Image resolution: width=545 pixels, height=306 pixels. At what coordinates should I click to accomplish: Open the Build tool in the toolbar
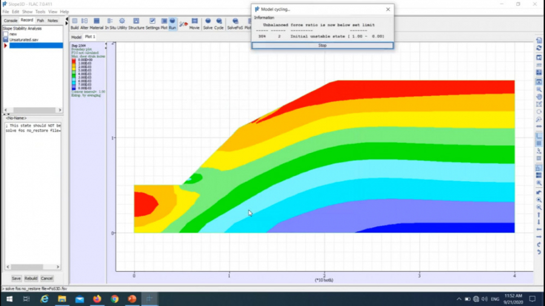tap(74, 24)
